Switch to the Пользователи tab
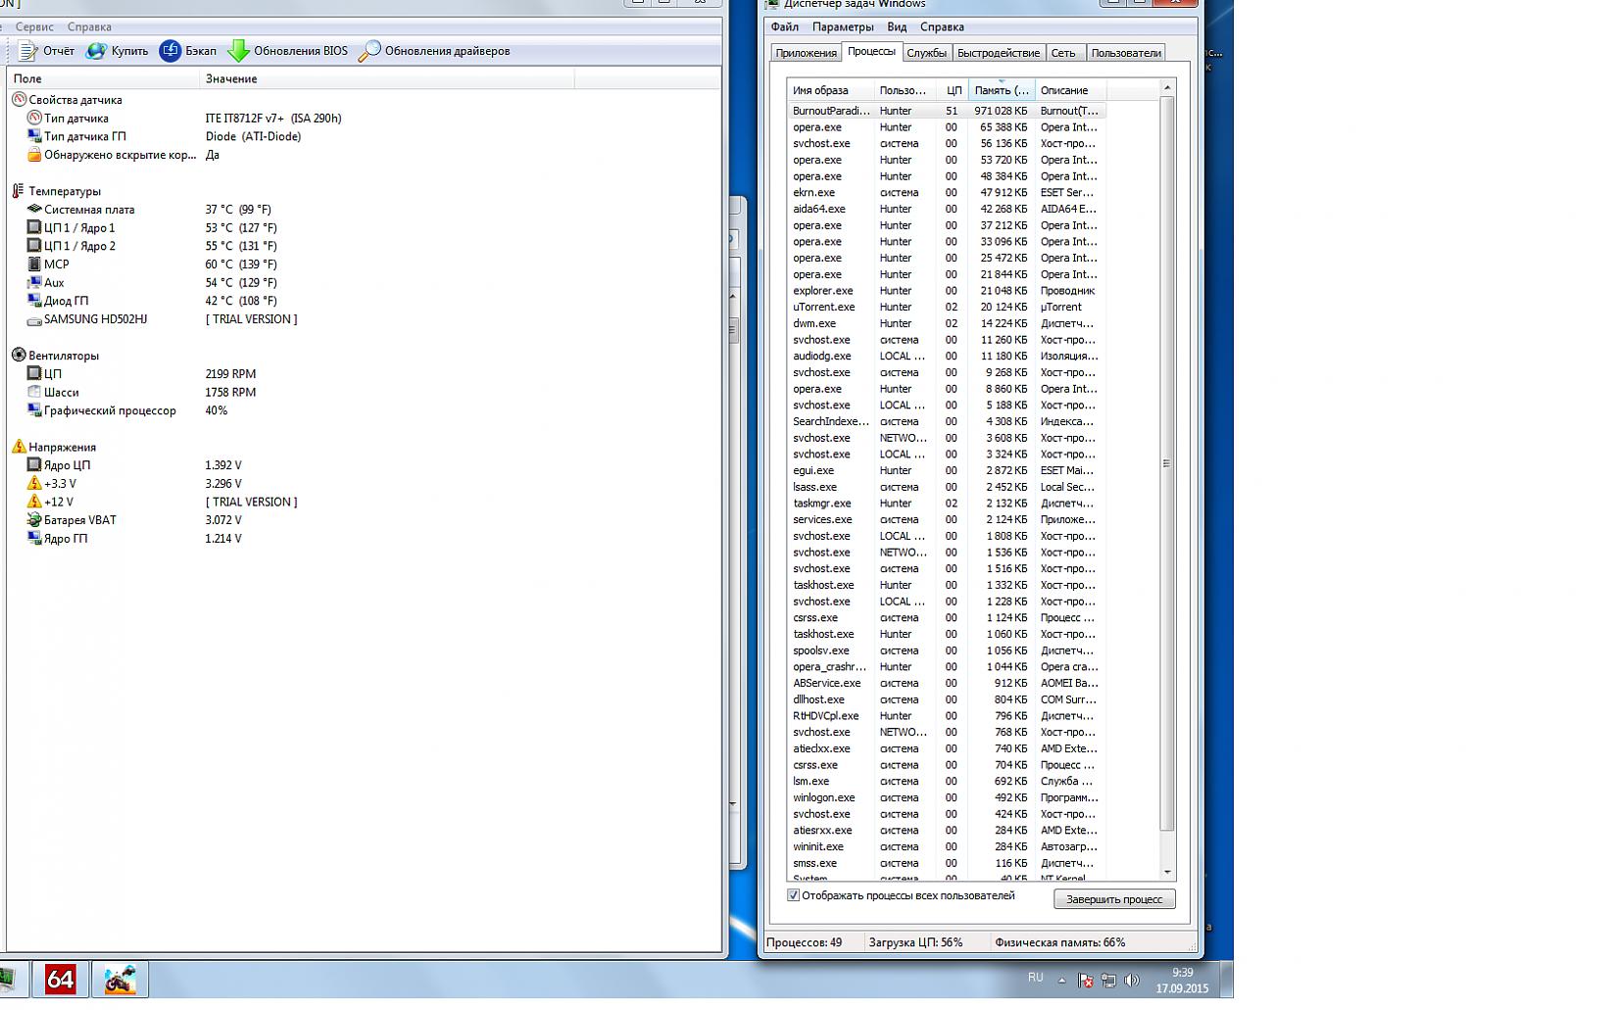 point(1126,53)
